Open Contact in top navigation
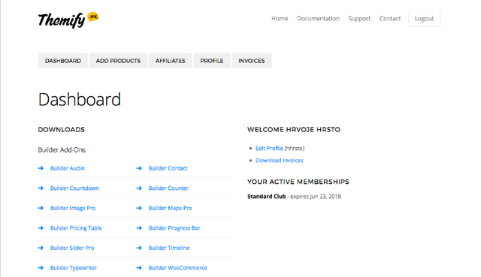The height and width of the screenshot is (277, 481). 390,18
